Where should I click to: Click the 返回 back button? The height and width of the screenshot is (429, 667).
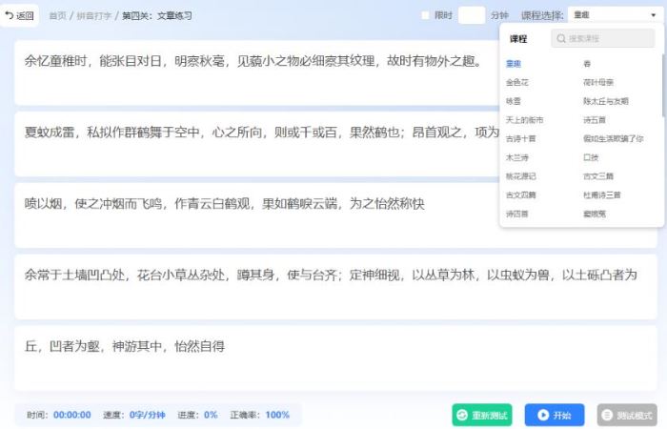click(x=20, y=16)
